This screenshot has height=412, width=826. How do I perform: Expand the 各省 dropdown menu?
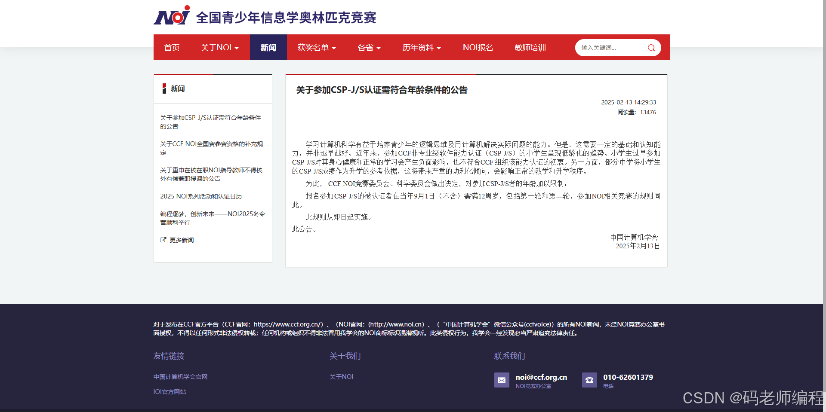pos(369,48)
